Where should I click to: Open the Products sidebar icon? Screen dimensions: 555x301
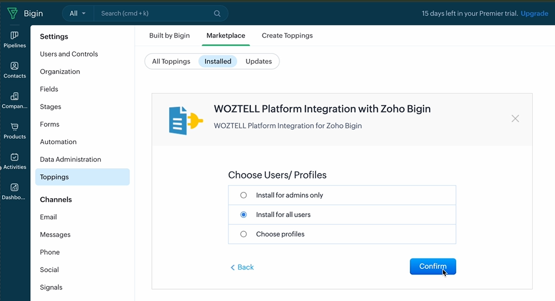[x=15, y=131]
